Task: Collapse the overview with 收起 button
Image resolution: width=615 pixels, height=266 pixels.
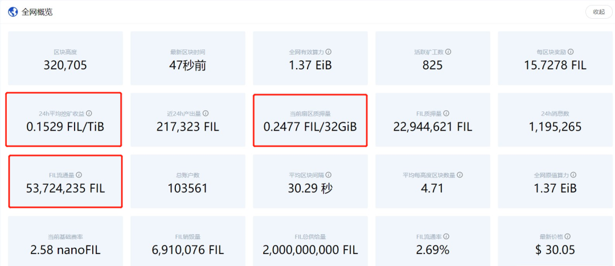Action: [598, 12]
